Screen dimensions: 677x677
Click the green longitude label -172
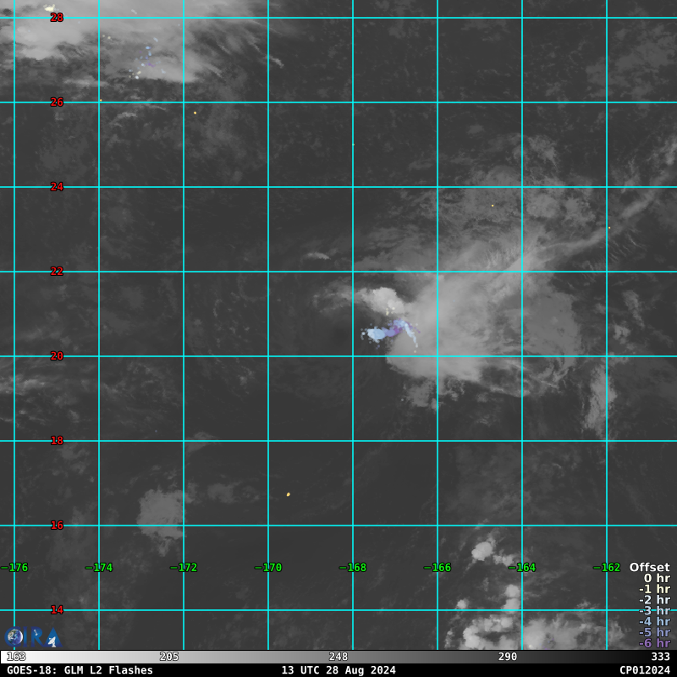click(184, 567)
